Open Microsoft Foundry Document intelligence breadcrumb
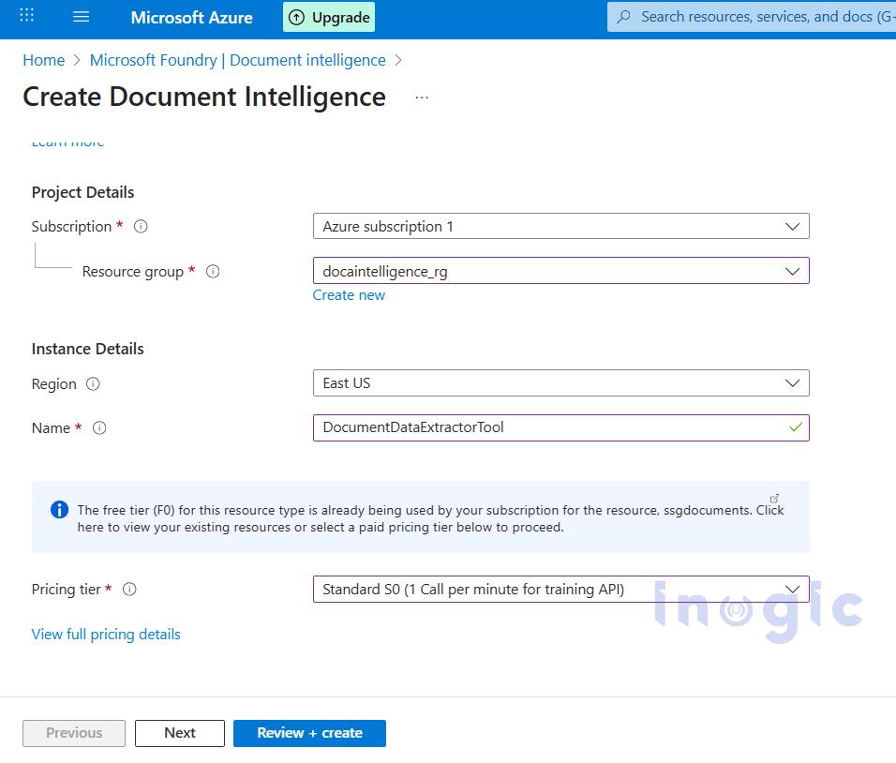 click(237, 60)
